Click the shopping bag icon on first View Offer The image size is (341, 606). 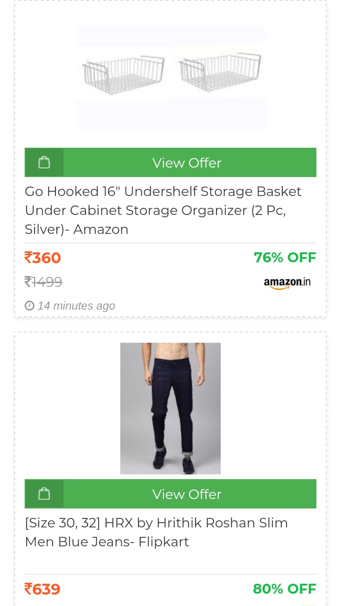tap(44, 162)
